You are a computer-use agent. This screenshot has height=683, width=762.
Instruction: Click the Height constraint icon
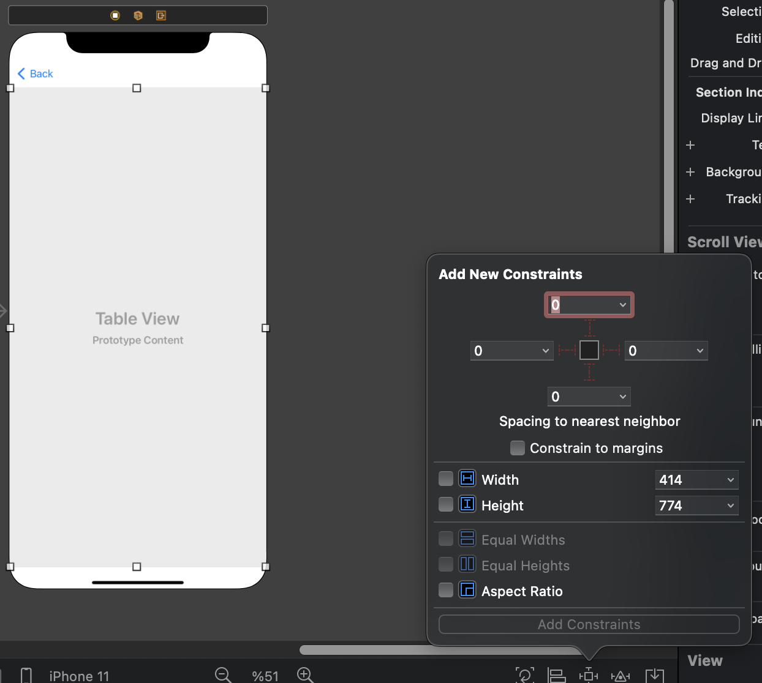pos(467,504)
